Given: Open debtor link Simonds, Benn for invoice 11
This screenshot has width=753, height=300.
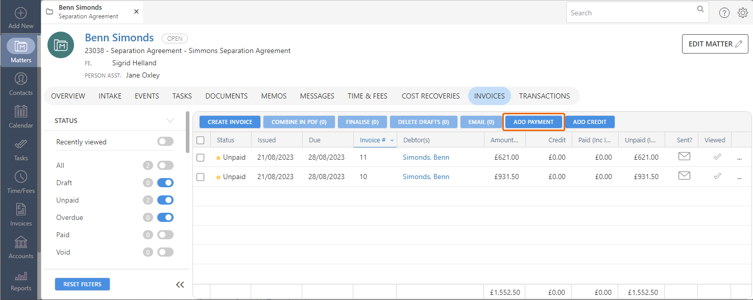Looking at the screenshot, I should click(426, 157).
